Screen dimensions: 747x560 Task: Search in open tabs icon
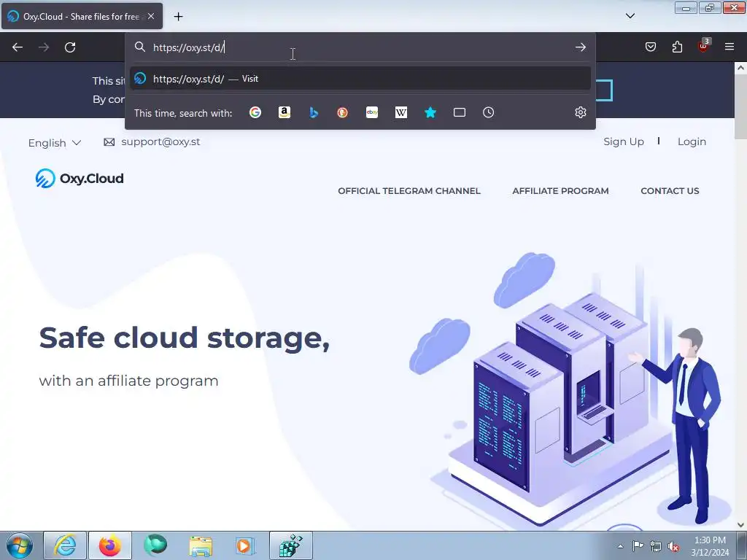[460, 112]
